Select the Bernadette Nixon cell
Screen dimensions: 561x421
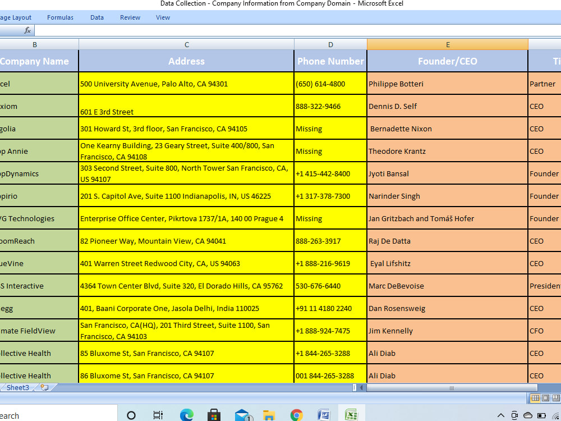click(x=448, y=129)
